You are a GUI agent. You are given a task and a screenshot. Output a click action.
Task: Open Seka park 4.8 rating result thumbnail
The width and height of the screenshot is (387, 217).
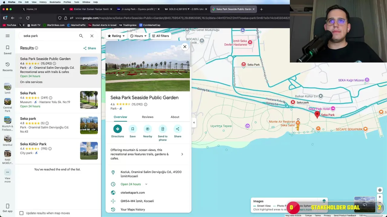click(89, 125)
